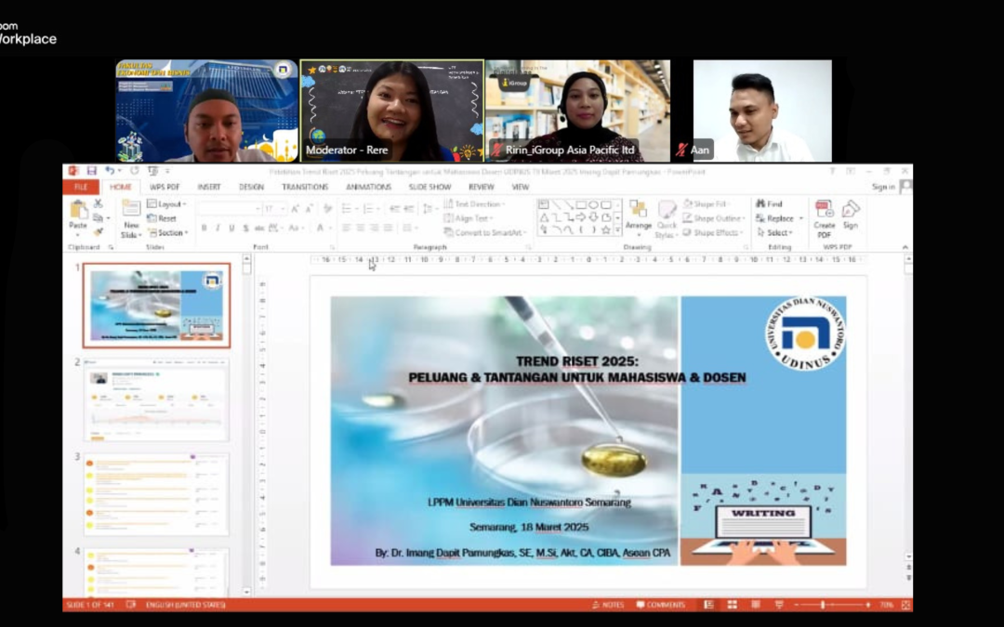This screenshot has height=627, width=1004.
Task: Open the Section dropdown
Action: coord(167,233)
